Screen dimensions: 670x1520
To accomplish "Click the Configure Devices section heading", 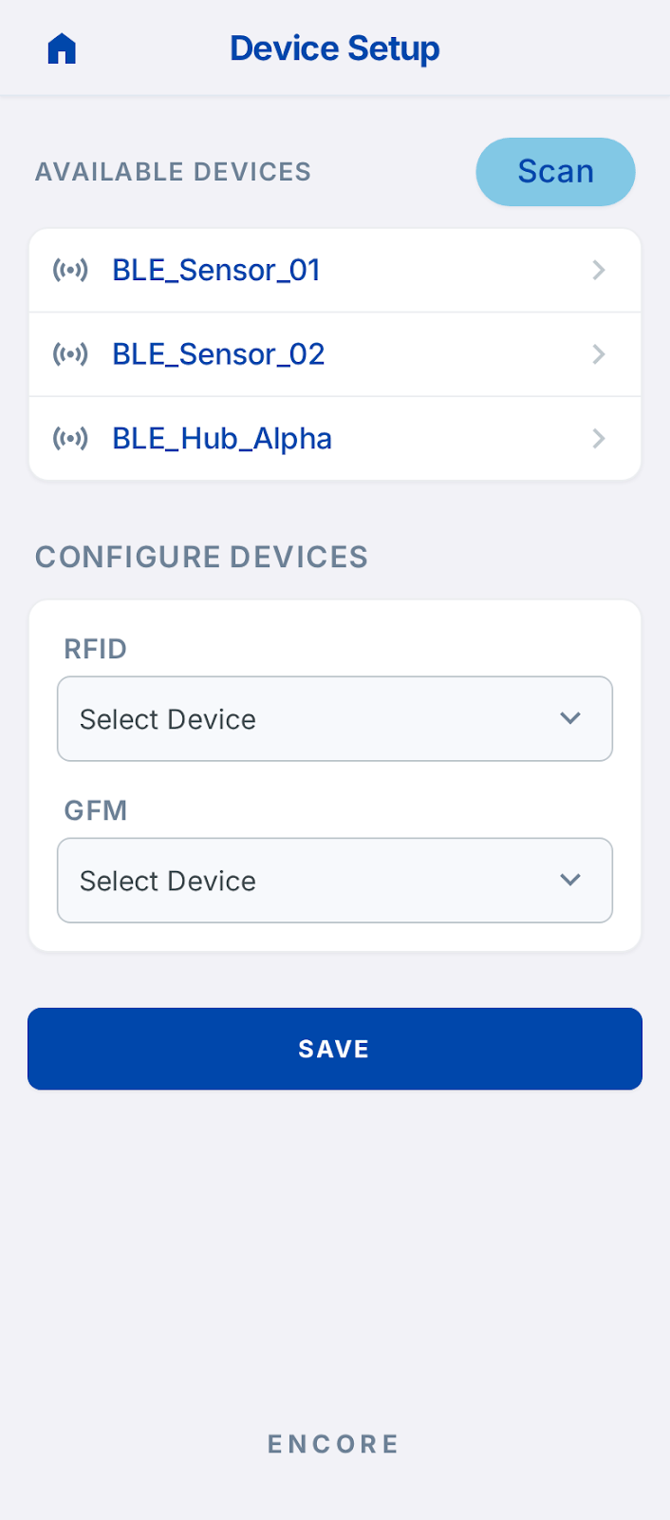I will [201, 557].
